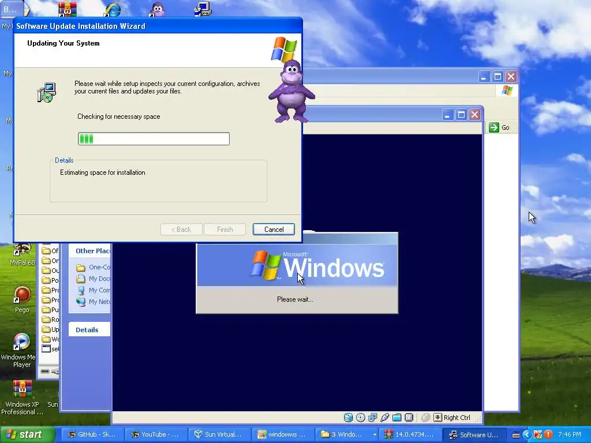Screen dimensions: 591x443
Task: Close the VirtualBox VM window
Action: [x=475, y=115]
